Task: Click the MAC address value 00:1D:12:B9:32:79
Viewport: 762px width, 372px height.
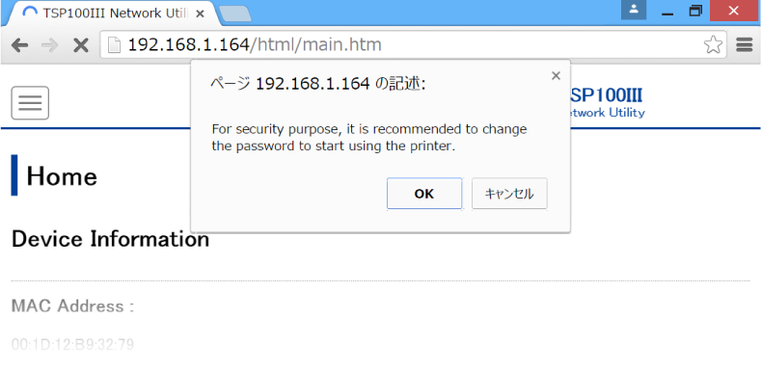Action: coord(72,345)
